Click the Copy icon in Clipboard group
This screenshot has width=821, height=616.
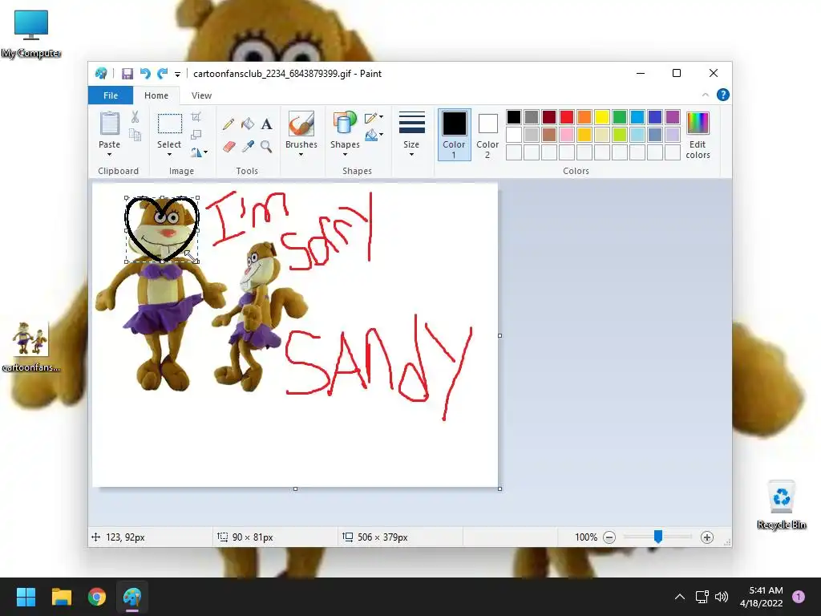[x=135, y=135]
